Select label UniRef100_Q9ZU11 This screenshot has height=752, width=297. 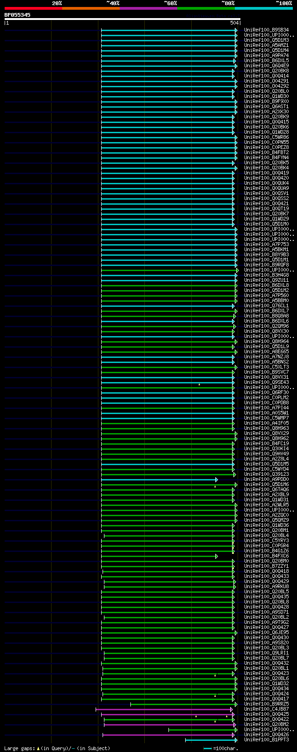point(266,280)
